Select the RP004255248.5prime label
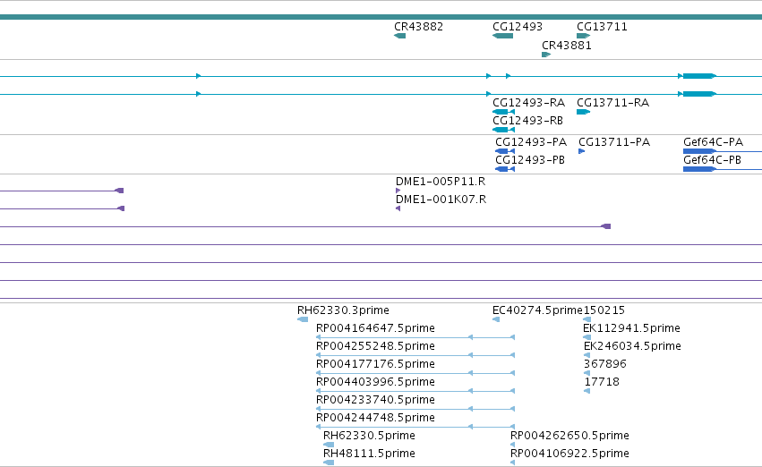The height and width of the screenshot is (467, 762). point(375,346)
